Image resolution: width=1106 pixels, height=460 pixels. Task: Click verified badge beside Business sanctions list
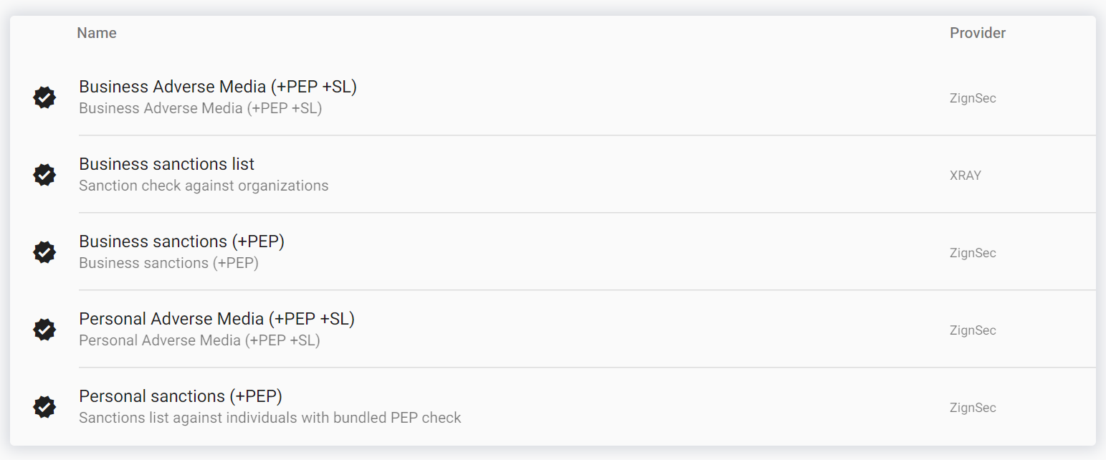[x=44, y=175]
